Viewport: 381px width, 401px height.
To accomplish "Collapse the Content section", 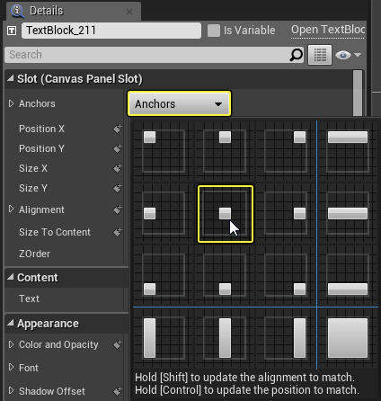I will pos(11,277).
